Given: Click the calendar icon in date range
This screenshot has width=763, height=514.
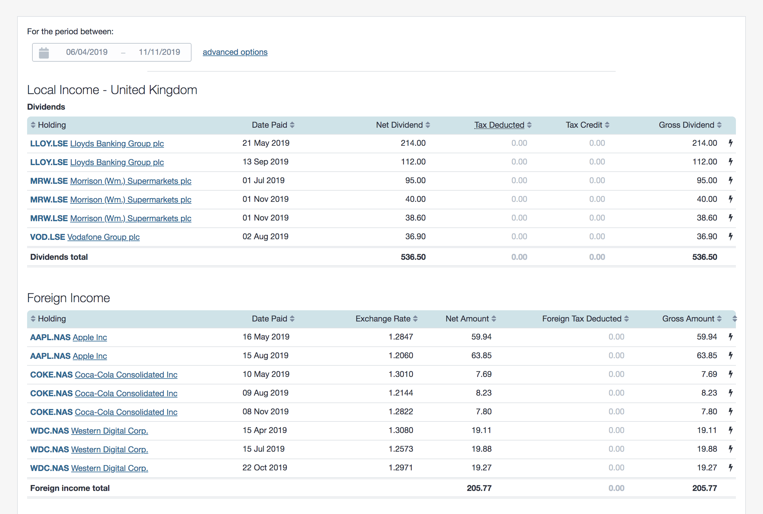Looking at the screenshot, I should tap(44, 52).
